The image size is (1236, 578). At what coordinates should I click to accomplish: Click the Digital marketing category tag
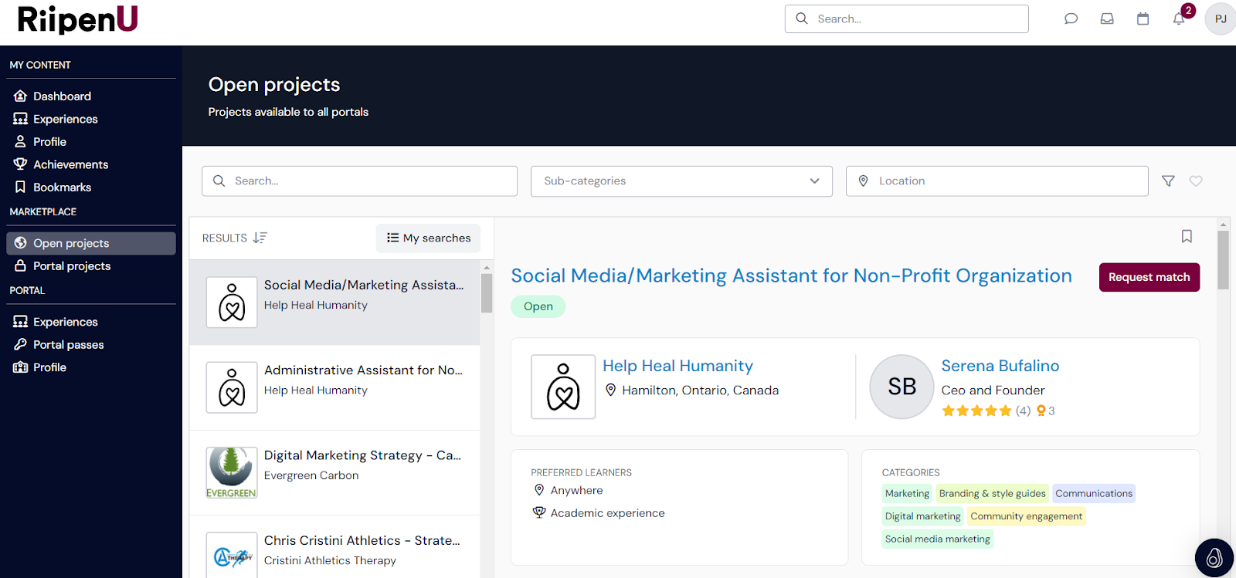coord(922,516)
